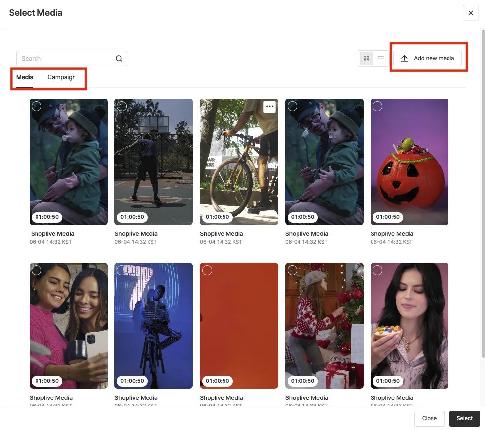Open the plain orange thumbnail
This screenshot has height=430, width=485.
(x=239, y=326)
